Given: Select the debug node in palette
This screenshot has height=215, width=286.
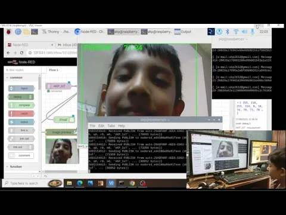Looking at the screenshot, I should tap(21, 97).
